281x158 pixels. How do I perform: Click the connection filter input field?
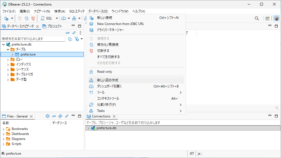[33, 39]
